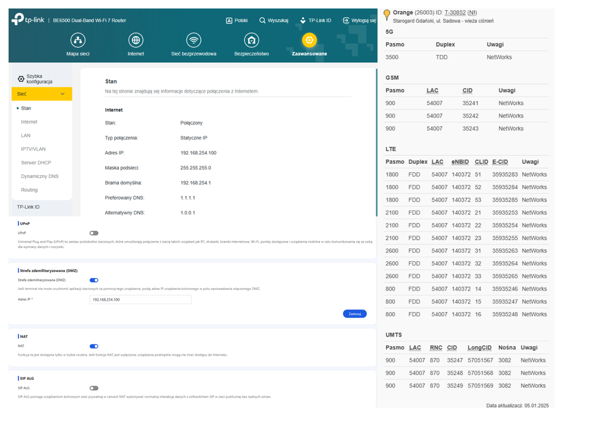Click the Zastosuj button
The image size is (597, 422).
[x=354, y=314]
